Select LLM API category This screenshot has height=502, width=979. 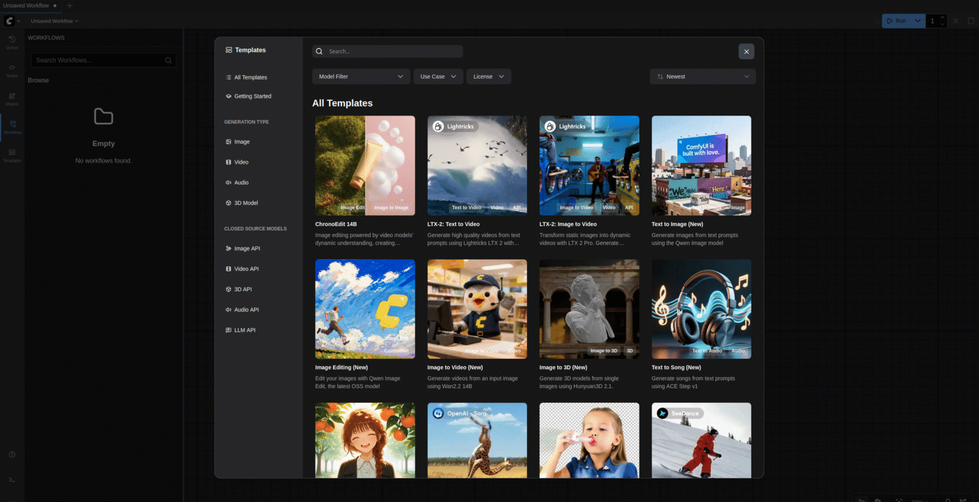click(x=245, y=330)
